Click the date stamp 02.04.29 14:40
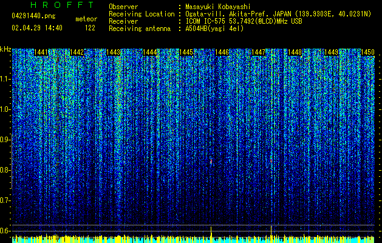Viewport: 382px width, 243px height. point(37,28)
